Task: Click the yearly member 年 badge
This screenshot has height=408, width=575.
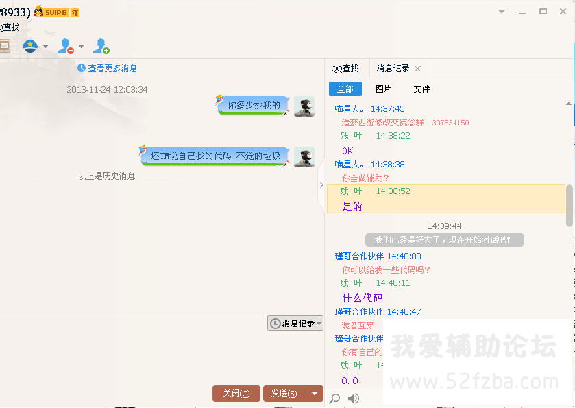Action: 75,13
